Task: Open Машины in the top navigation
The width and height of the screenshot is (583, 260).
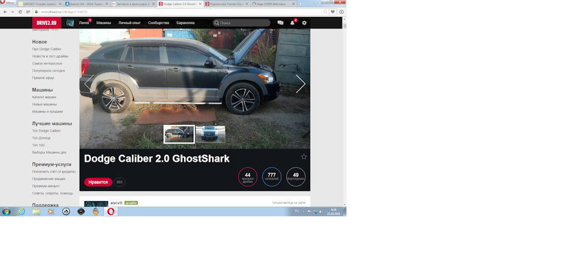Action: pyautogui.click(x=103, y=23)
